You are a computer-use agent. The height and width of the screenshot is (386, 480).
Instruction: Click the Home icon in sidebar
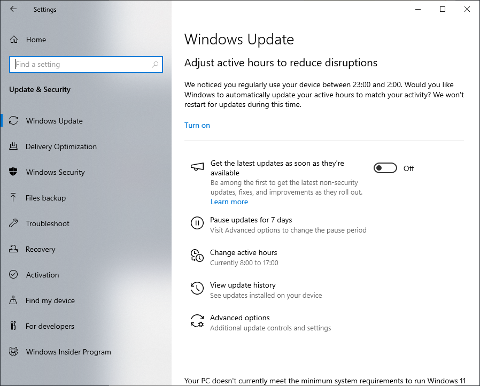pyautogui.click(x=14, y=40)
